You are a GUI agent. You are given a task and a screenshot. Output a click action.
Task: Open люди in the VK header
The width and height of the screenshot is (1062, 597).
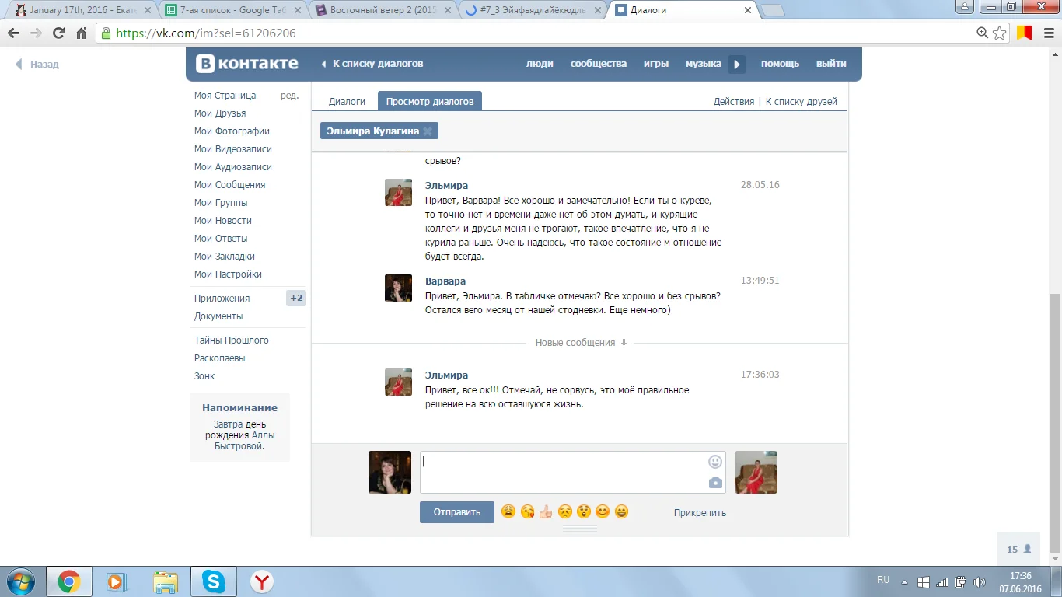[x=540, y=64]
